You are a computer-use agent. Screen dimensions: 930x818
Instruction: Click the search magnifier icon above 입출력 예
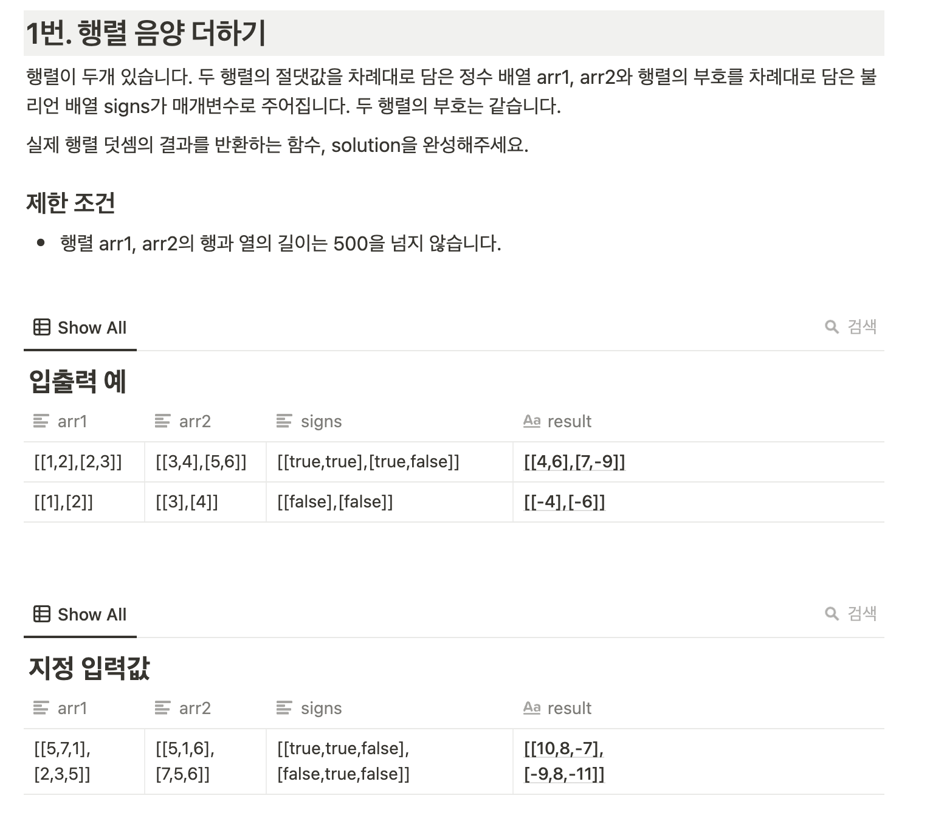pyautogui.click(x=832, y=327)
